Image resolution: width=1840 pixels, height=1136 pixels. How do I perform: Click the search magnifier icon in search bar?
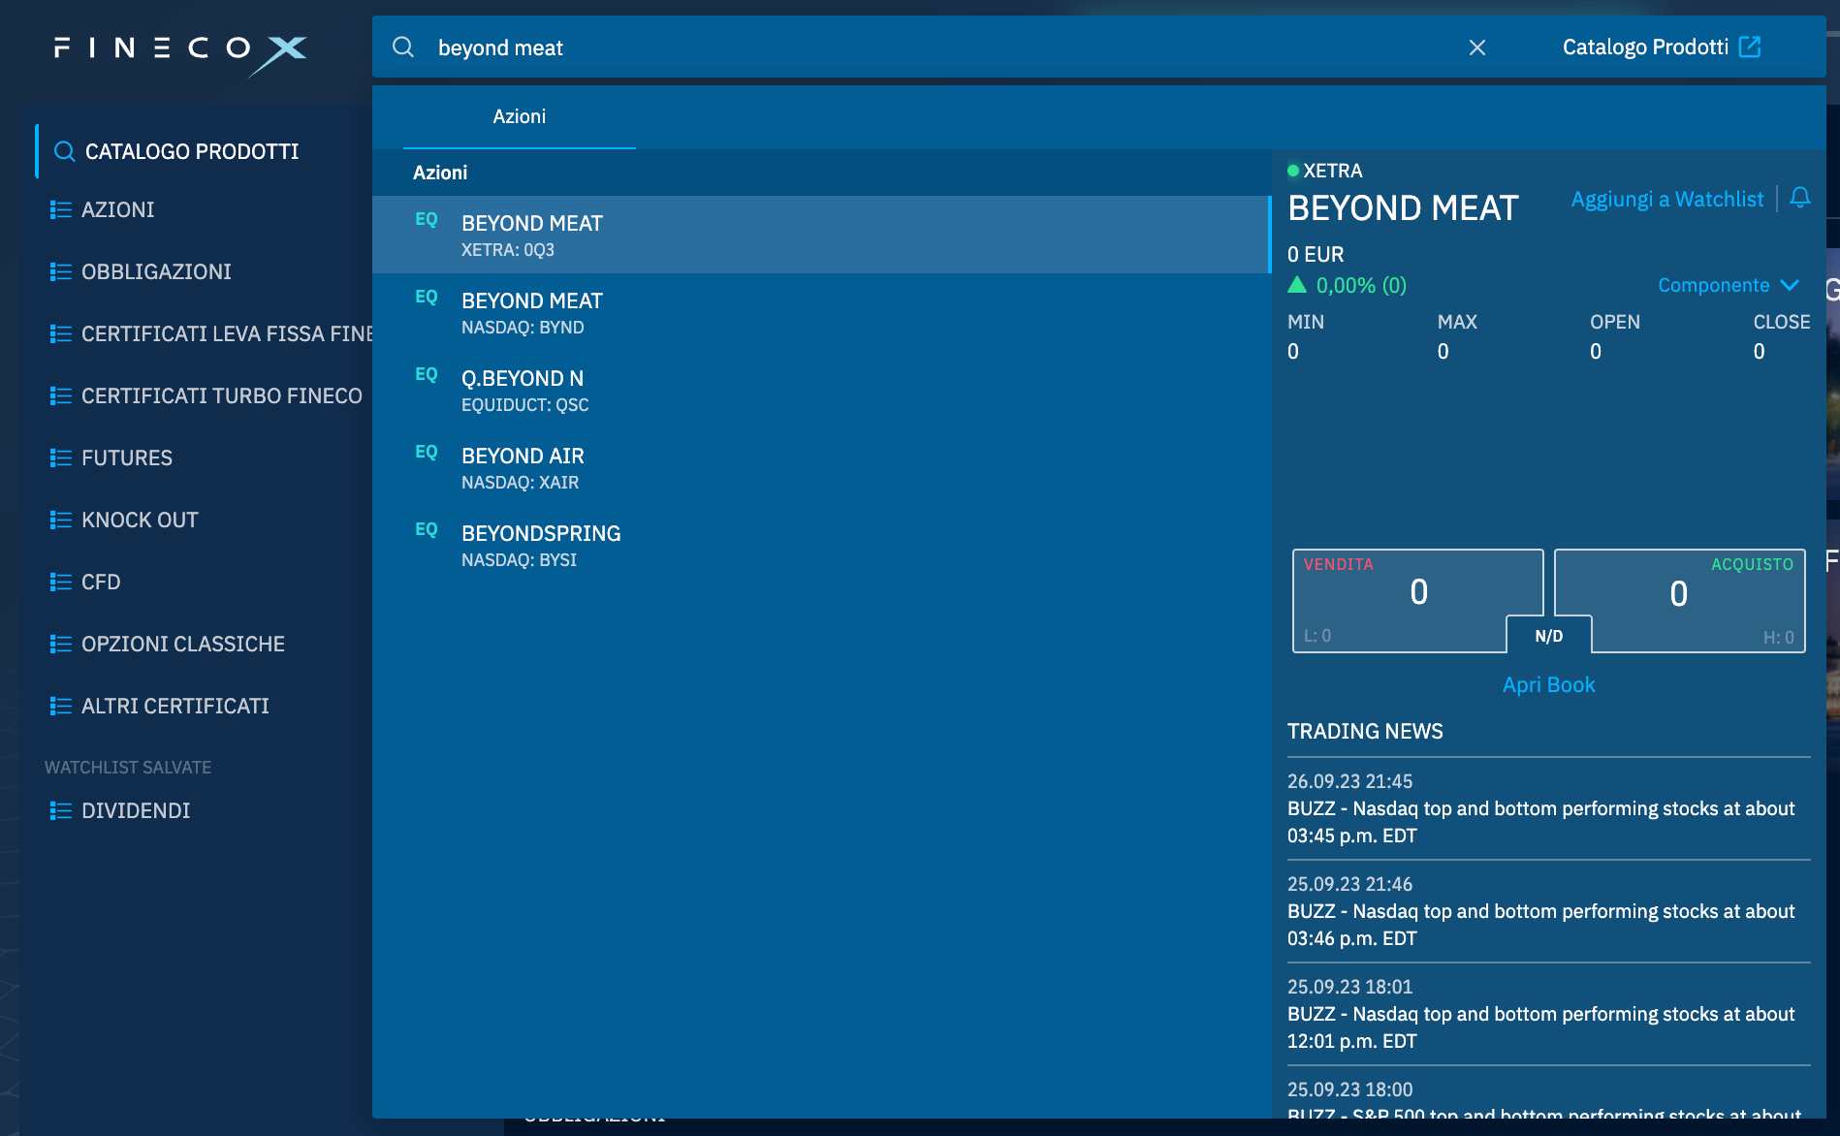[403, 47]
